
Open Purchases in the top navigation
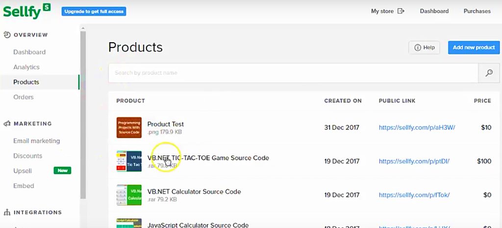(x=477, y=11)
